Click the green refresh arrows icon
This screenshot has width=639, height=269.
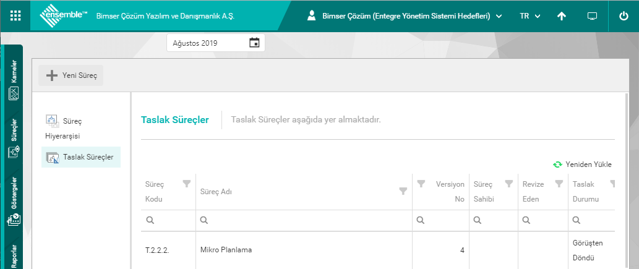[x=557, y=164]
